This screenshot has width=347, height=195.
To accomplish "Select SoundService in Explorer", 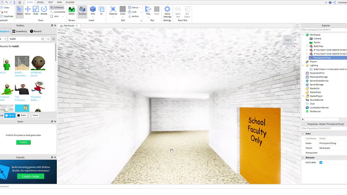I will [x=316, y=100].
